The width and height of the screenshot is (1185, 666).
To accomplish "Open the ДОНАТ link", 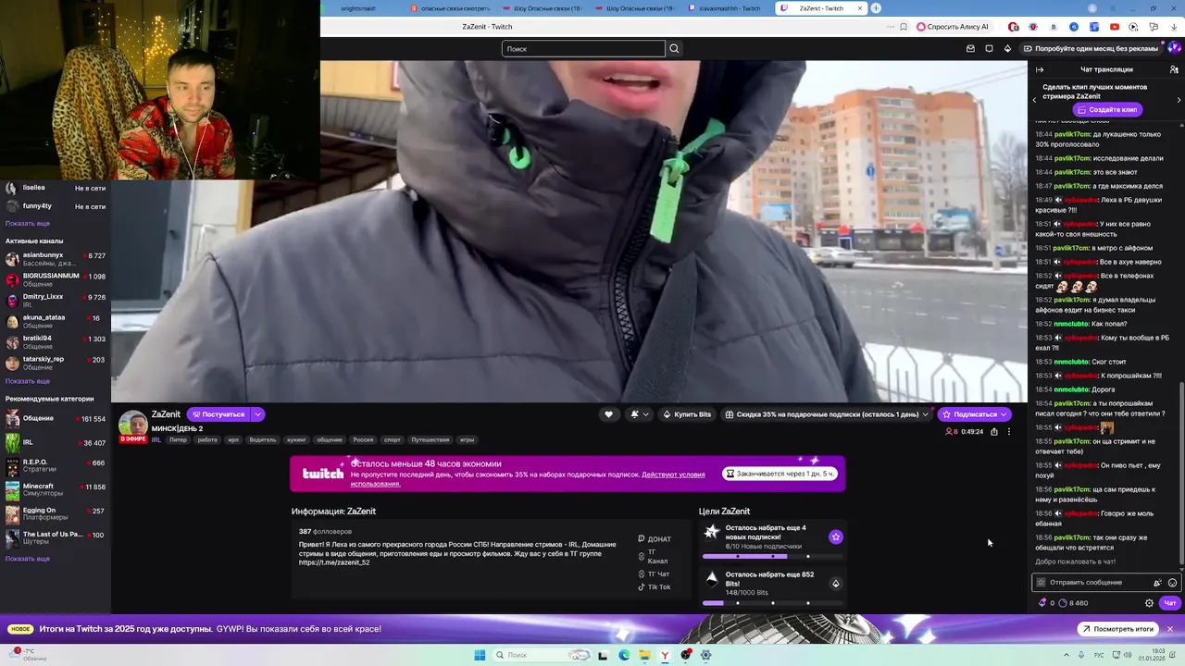I will click(x=655, y=539).
